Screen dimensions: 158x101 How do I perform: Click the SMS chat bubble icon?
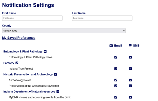pyautogui.click(x=130, y=46)
